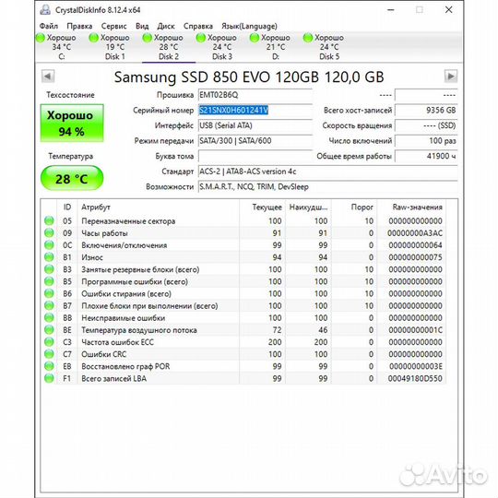
Task: Open the Справка menu
Action: click(198, 26)
